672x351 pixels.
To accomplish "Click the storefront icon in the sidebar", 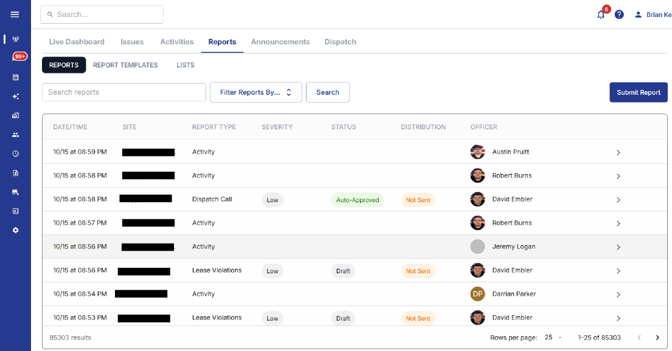I will [15, 192].
